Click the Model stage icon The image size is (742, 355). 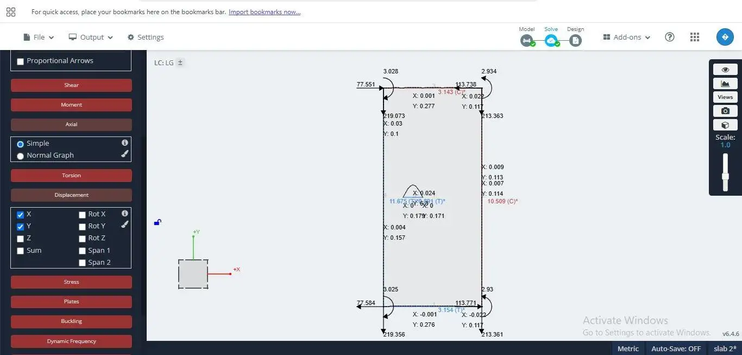click(526, 40)
